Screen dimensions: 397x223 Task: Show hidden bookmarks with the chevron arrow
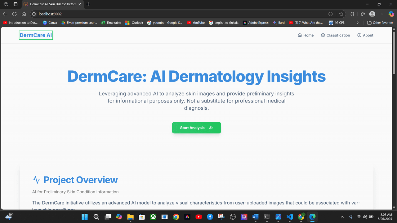point(357,22)
